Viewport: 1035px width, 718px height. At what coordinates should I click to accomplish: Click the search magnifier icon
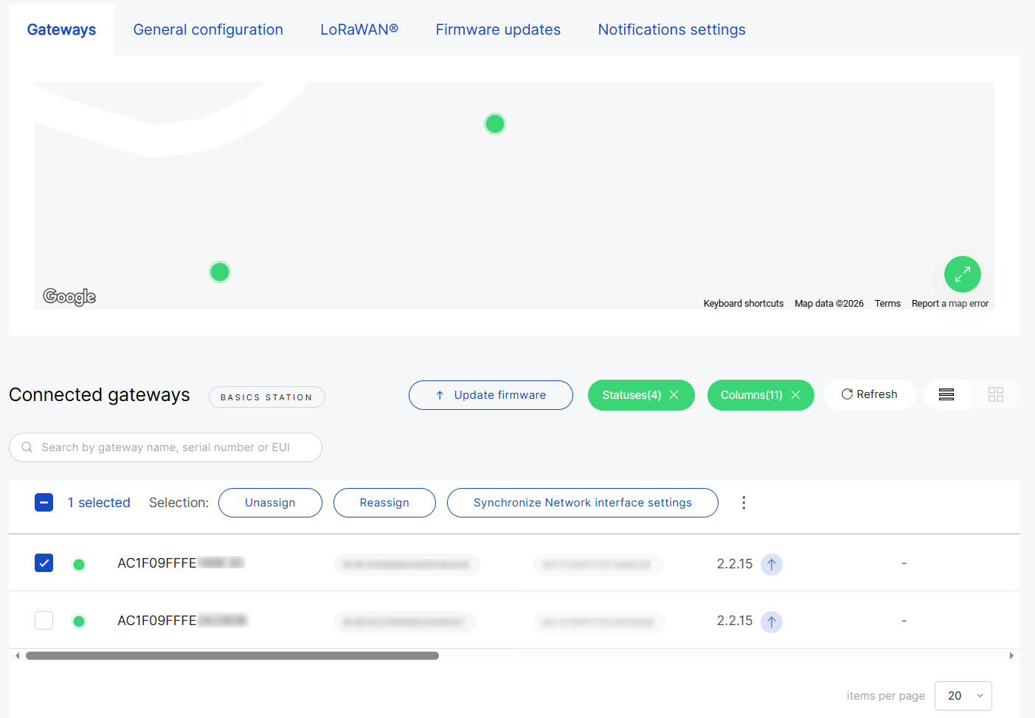(x=27, y=447)
